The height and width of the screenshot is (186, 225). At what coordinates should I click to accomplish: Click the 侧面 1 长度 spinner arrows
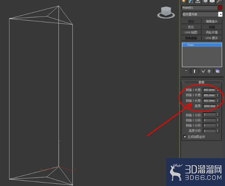(218, 90)
